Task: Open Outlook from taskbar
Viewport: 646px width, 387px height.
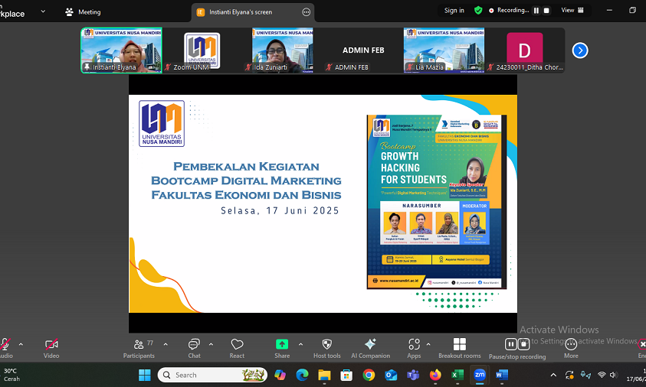Action: [391, 375]
